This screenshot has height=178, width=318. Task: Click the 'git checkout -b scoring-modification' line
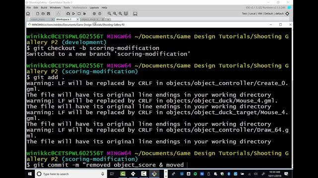93,48
